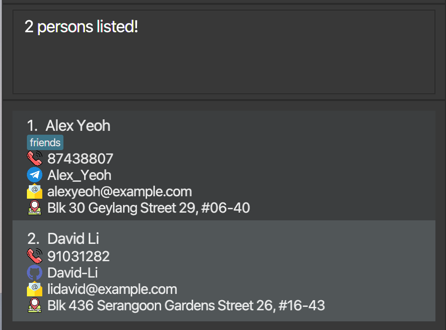
Task: Select the Alex Yeoh contact name
Action: pos(78,126)
